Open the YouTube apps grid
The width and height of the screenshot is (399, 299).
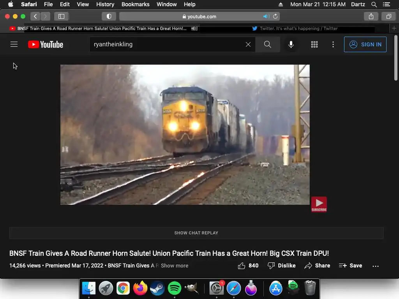coord(314,44)
